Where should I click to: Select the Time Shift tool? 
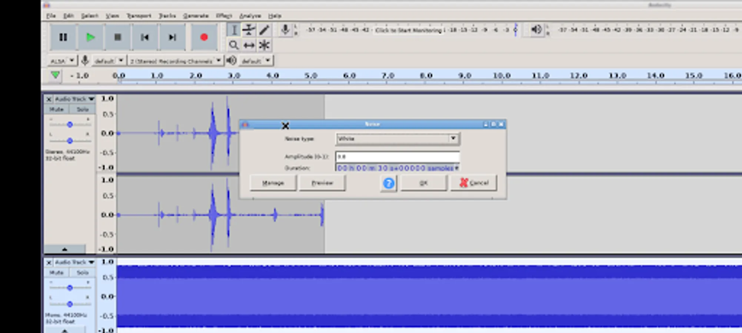click(x=249, y=45)
